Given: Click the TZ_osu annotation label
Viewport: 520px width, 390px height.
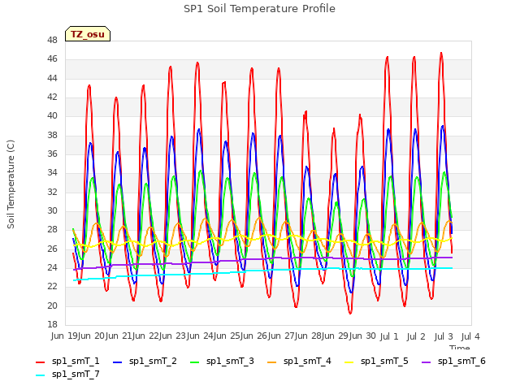Looking at the screenshot, I should 88,34.
